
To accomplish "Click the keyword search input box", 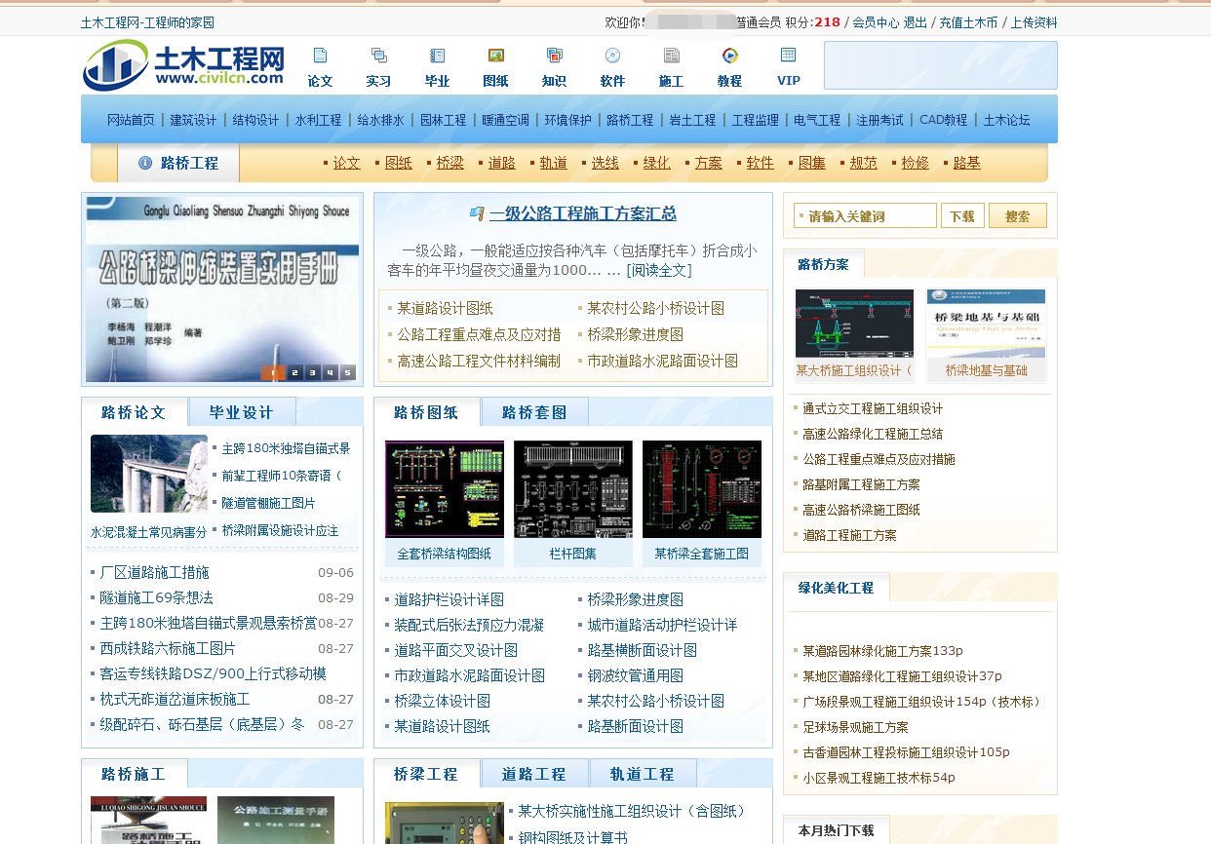I will pyautogui.click(x=864, y=216).
